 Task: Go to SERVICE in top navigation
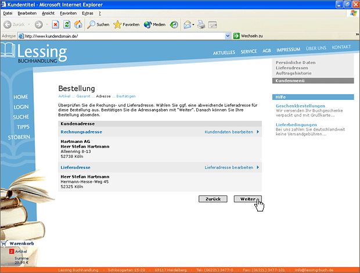click(249, 52)
